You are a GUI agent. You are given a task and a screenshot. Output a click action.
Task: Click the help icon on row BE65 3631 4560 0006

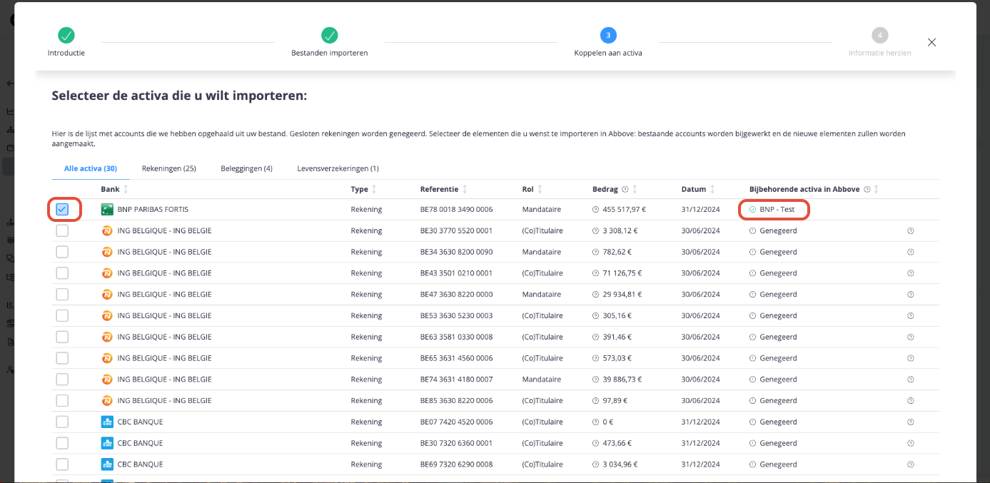click(910, 358)
